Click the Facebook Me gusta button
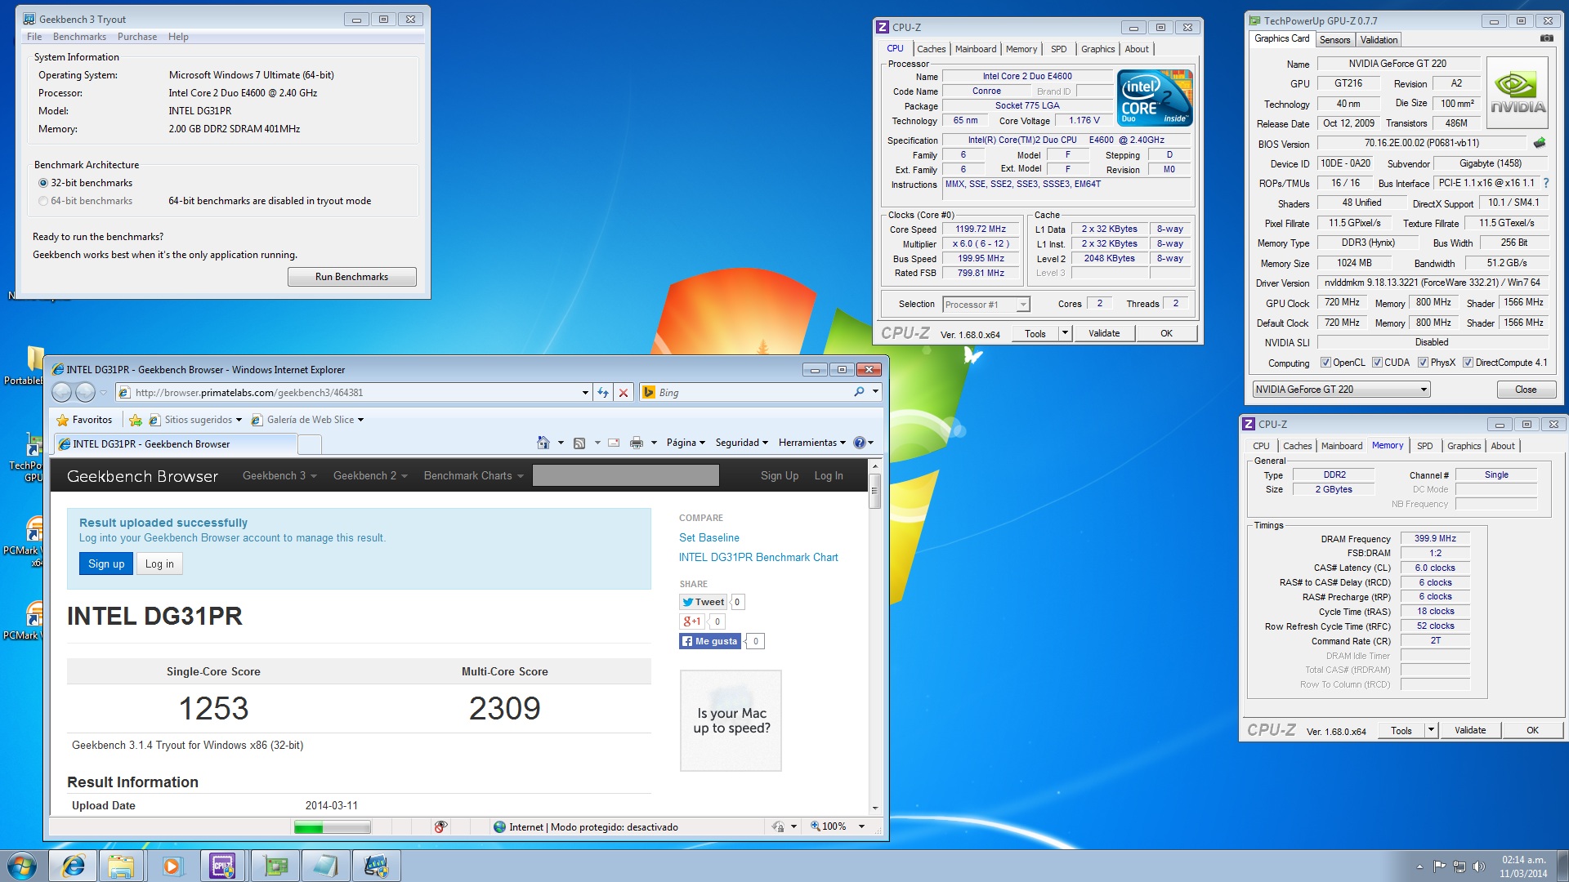1569x882 pixels. click(x=710, y=641)
